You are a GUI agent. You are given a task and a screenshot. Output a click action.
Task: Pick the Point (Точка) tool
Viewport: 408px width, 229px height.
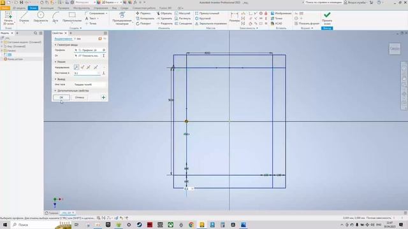tap(91, 24)
